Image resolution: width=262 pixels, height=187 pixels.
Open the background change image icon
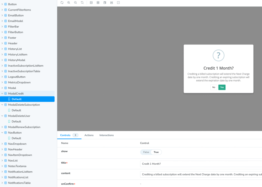pos(91,3)
